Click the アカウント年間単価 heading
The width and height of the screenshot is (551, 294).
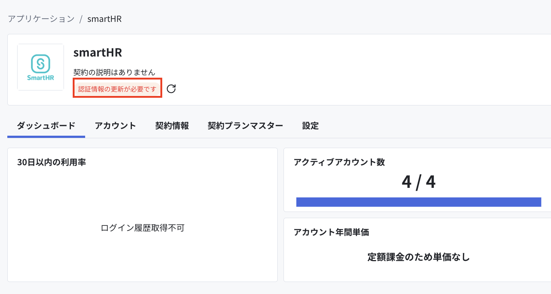(x=331, y=232)
